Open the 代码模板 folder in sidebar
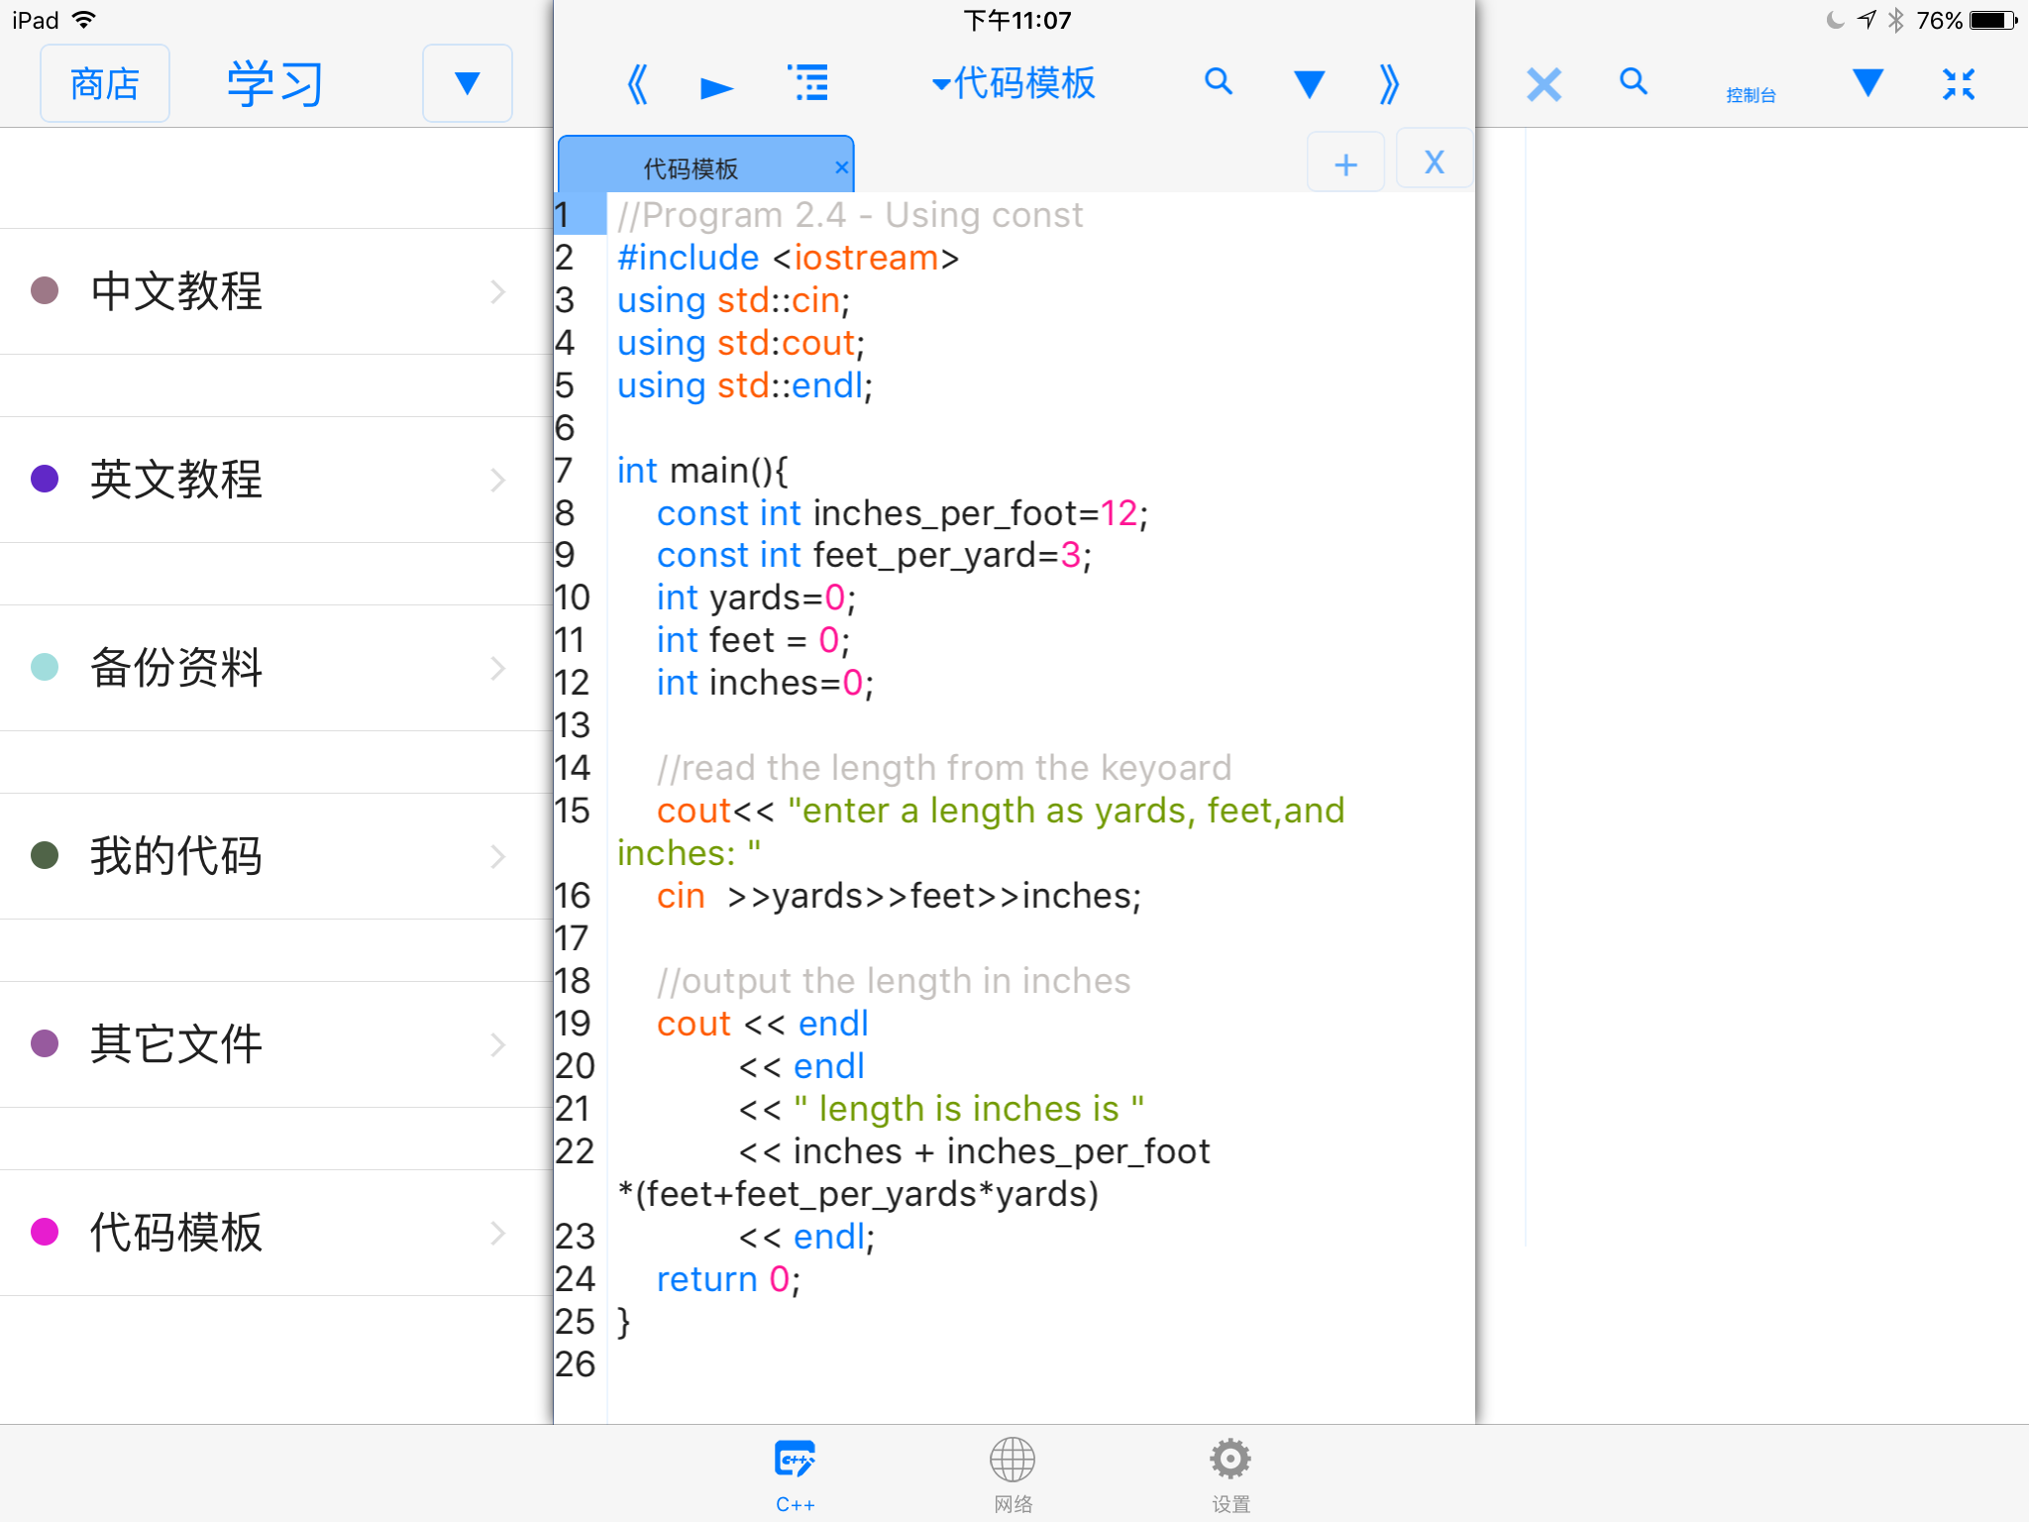 (275, 1233)
